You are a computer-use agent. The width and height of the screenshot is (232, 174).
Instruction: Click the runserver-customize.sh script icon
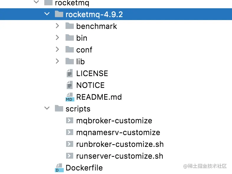70,156
